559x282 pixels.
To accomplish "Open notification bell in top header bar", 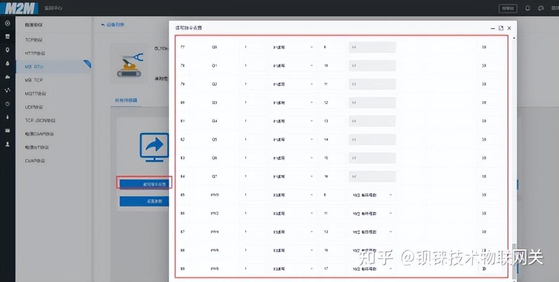I will (x=528, y=8).
